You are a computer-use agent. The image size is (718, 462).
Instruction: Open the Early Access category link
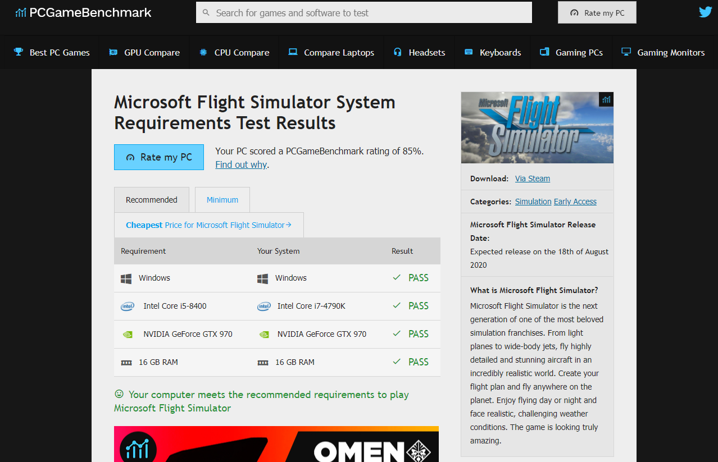(x=575, y=202)
